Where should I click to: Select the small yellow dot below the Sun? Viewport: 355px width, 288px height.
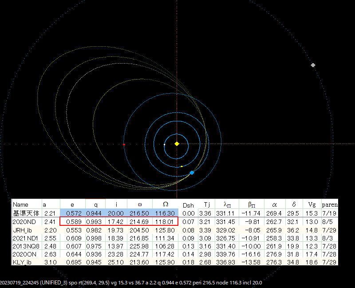tap(181, 167)
